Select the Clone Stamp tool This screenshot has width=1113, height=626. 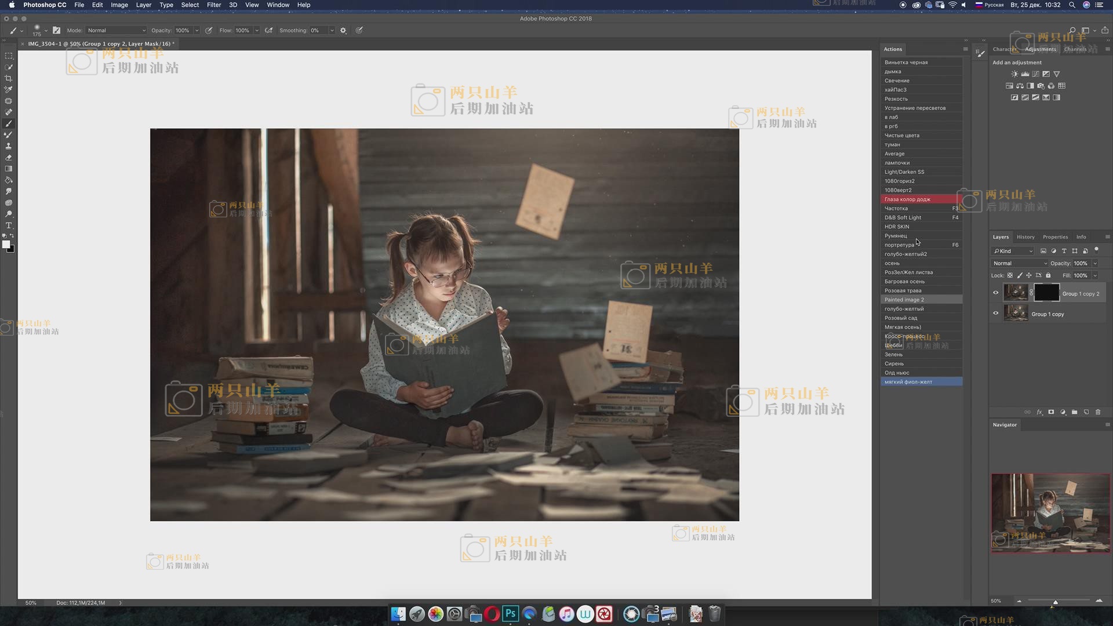click(x=9, y=146)
